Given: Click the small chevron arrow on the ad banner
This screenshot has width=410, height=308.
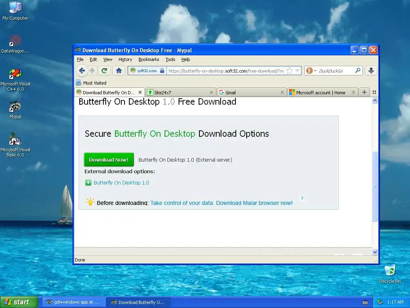Looking at the screenshot, I should (x=302, y=198).
